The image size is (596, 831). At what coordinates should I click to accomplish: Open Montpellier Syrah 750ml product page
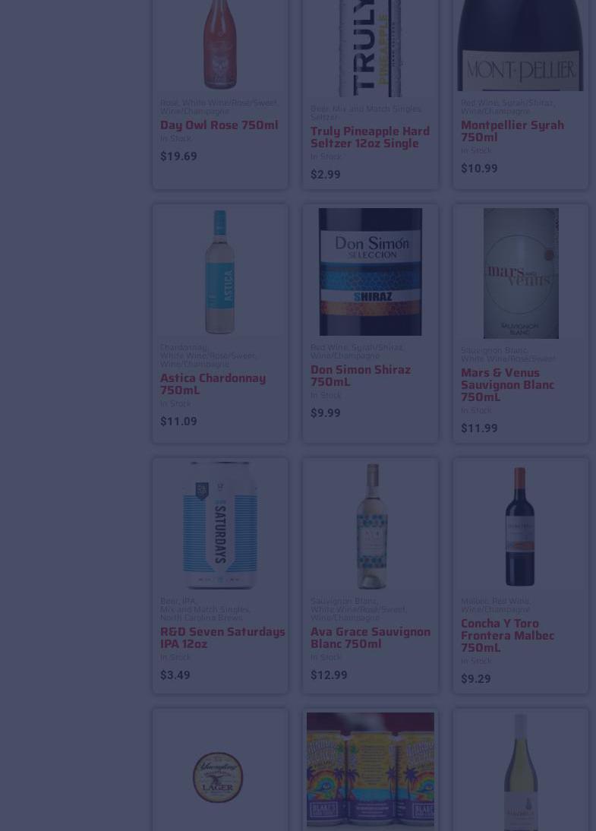pyautogui.click(x=512, y=131)
